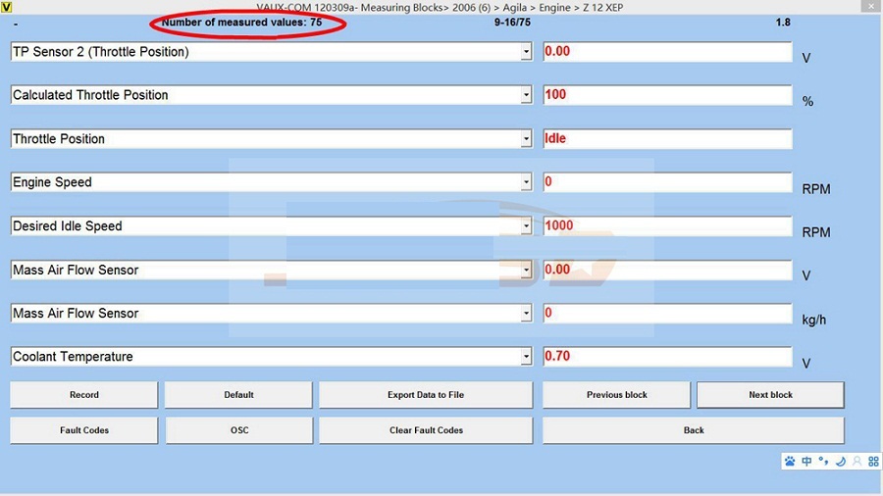
Task: Expand the Coolant Temperature dropdown list
Action: tap(526, 357)
